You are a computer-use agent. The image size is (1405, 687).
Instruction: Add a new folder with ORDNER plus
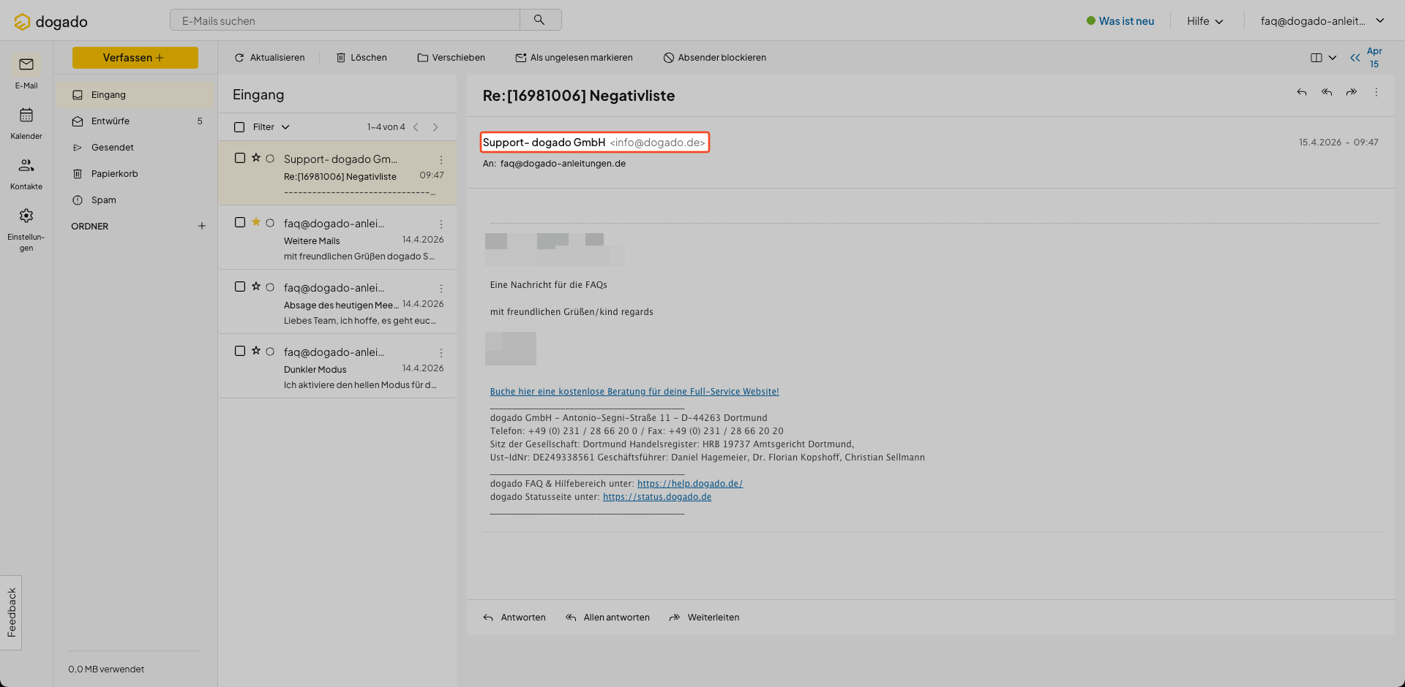[x=202, y=226]
